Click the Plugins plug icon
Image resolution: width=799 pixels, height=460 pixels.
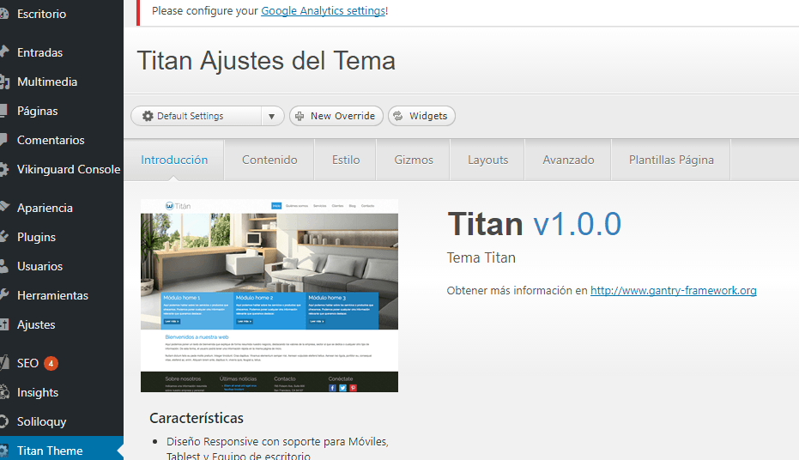4,236
